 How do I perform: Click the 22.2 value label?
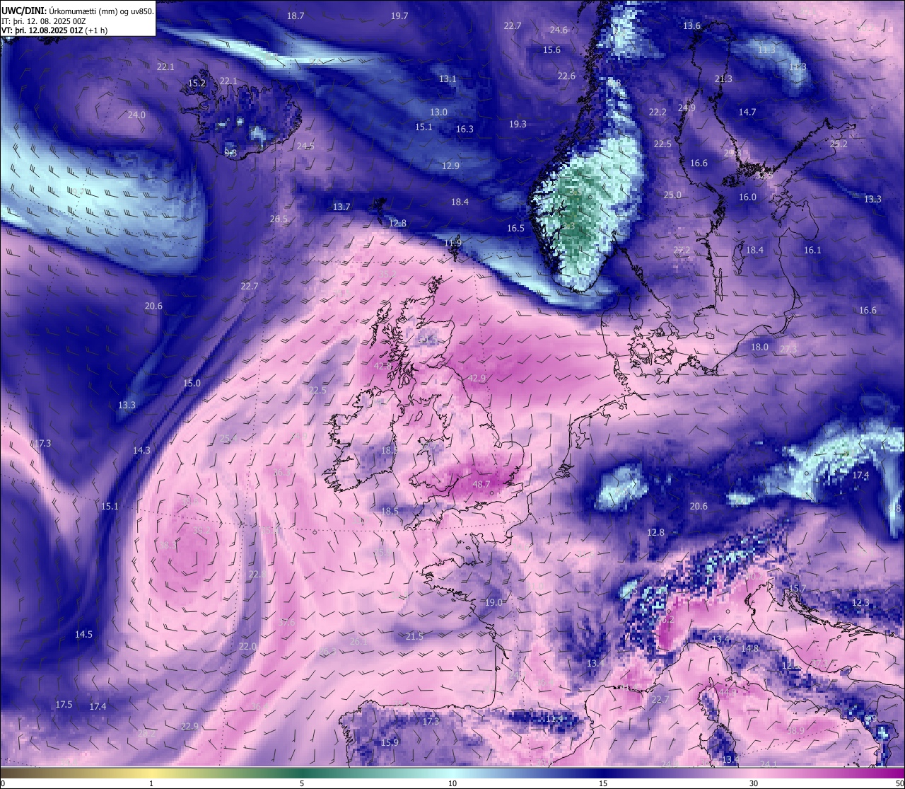(658, 112)
